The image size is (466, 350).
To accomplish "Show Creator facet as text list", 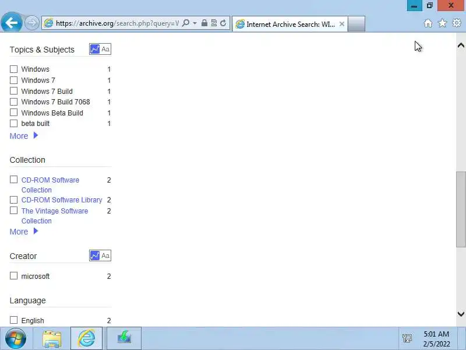I will pos(105,256).
